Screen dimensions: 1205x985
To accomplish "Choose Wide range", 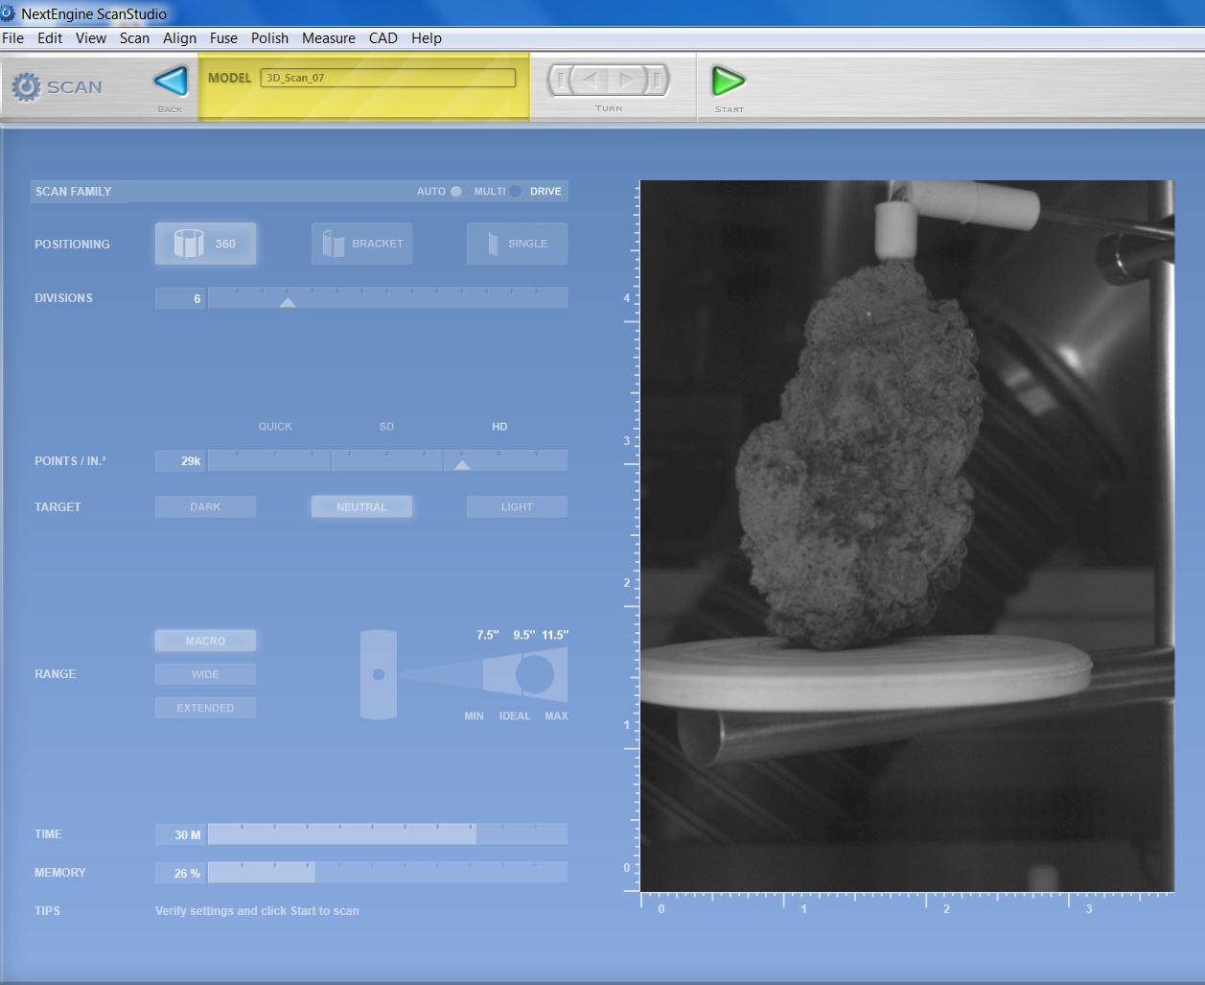I will pos(205,674).
